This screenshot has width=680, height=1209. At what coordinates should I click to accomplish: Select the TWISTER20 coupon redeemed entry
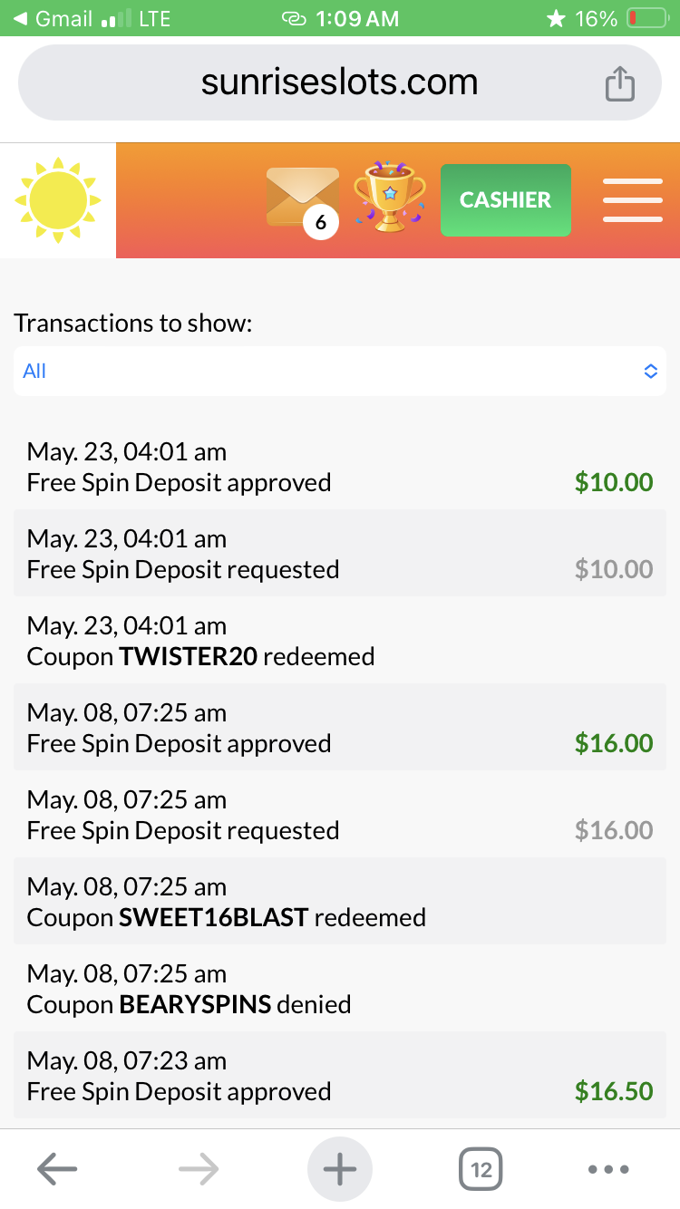[x=340, y=640]
